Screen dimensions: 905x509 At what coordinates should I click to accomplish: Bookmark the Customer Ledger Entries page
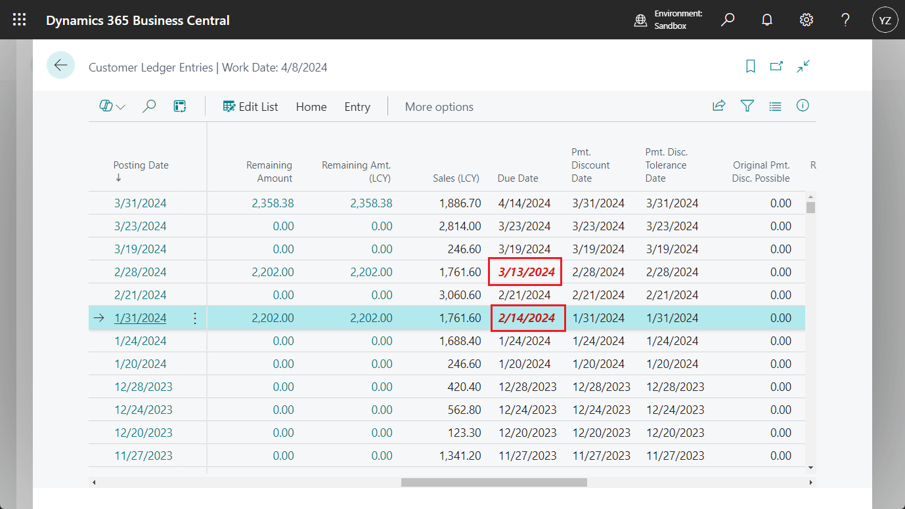click(750, 66)
